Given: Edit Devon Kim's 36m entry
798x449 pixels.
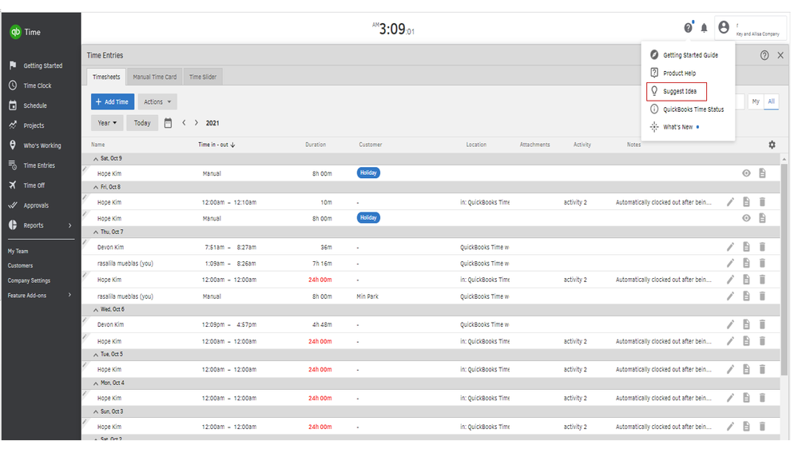Looking at the screenshot, I should coord(730,247).
